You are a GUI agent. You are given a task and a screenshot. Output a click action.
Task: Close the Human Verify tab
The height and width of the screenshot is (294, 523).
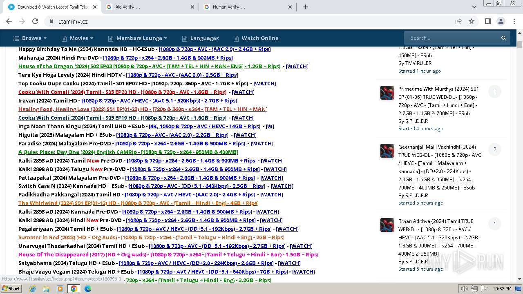(290, 7)
